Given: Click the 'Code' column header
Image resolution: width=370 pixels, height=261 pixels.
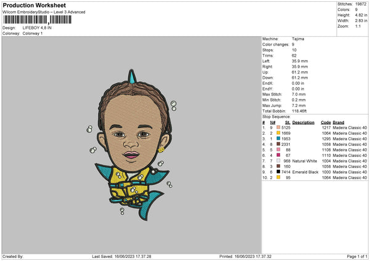Looking at the screenshot, I should pyautogui.click(x=326, y=122).
